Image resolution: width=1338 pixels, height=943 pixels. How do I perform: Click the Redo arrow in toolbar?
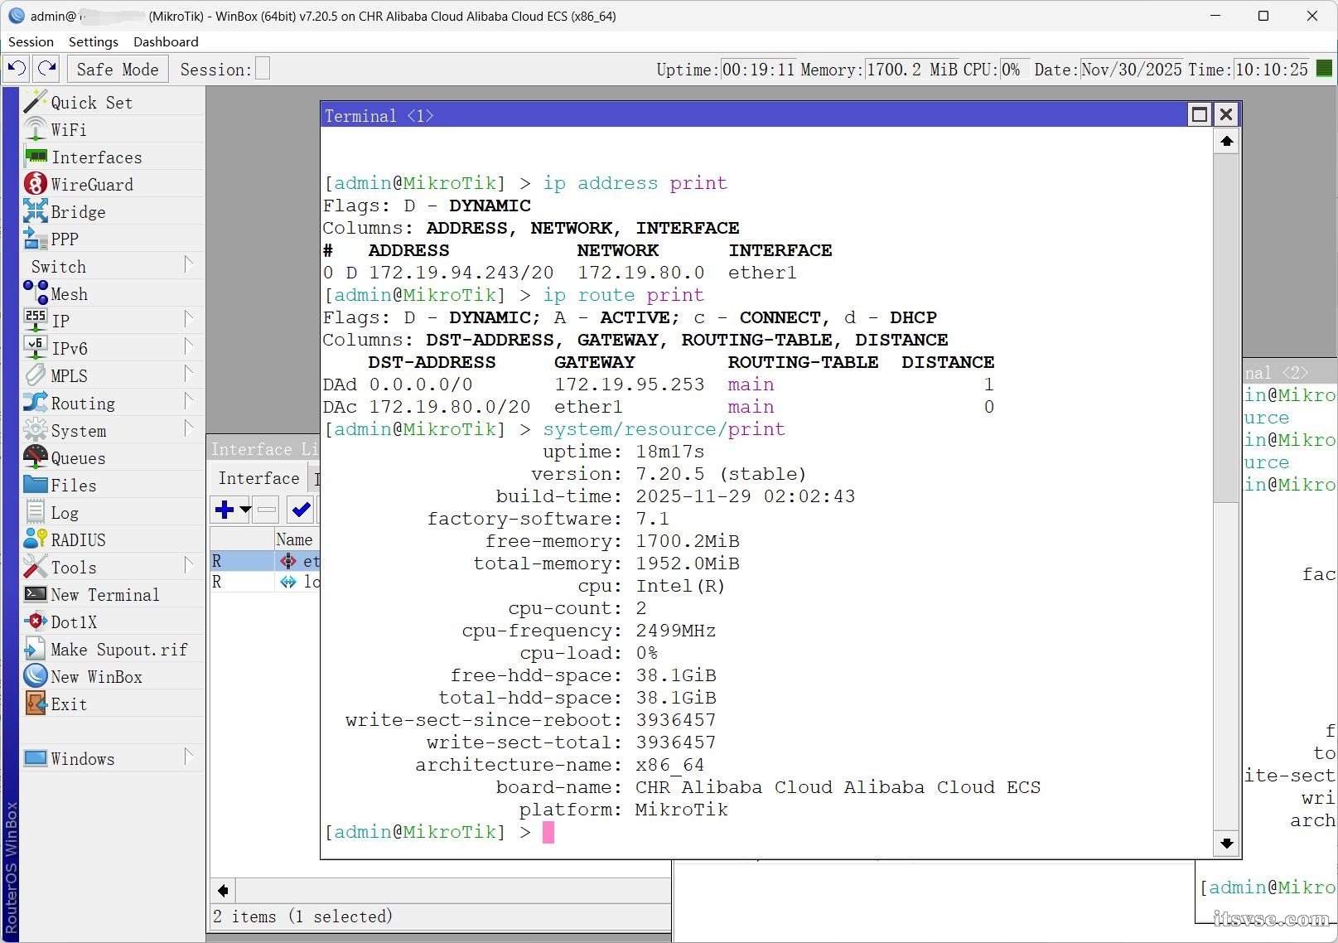tap(47, 69)
